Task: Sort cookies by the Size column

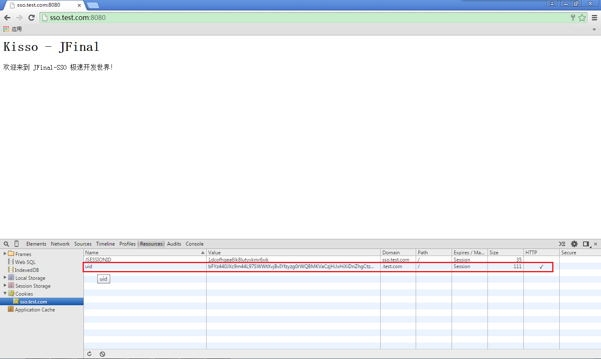Action: 505,252
